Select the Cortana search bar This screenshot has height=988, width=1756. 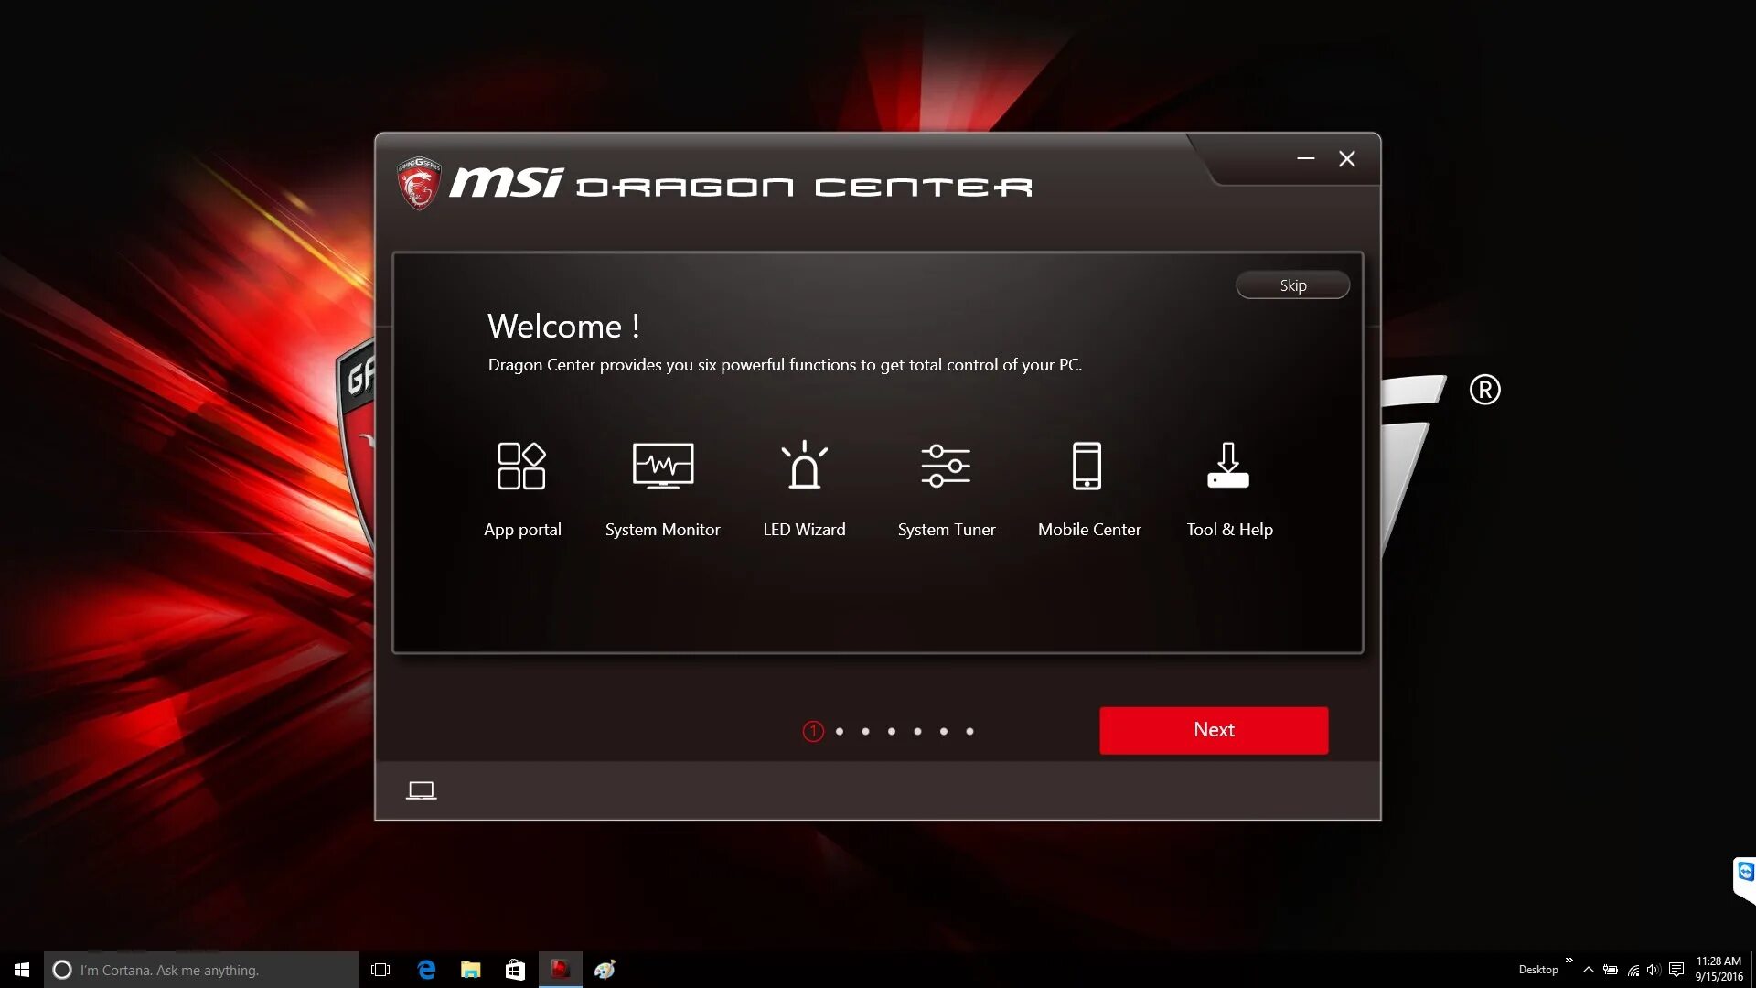203,970
